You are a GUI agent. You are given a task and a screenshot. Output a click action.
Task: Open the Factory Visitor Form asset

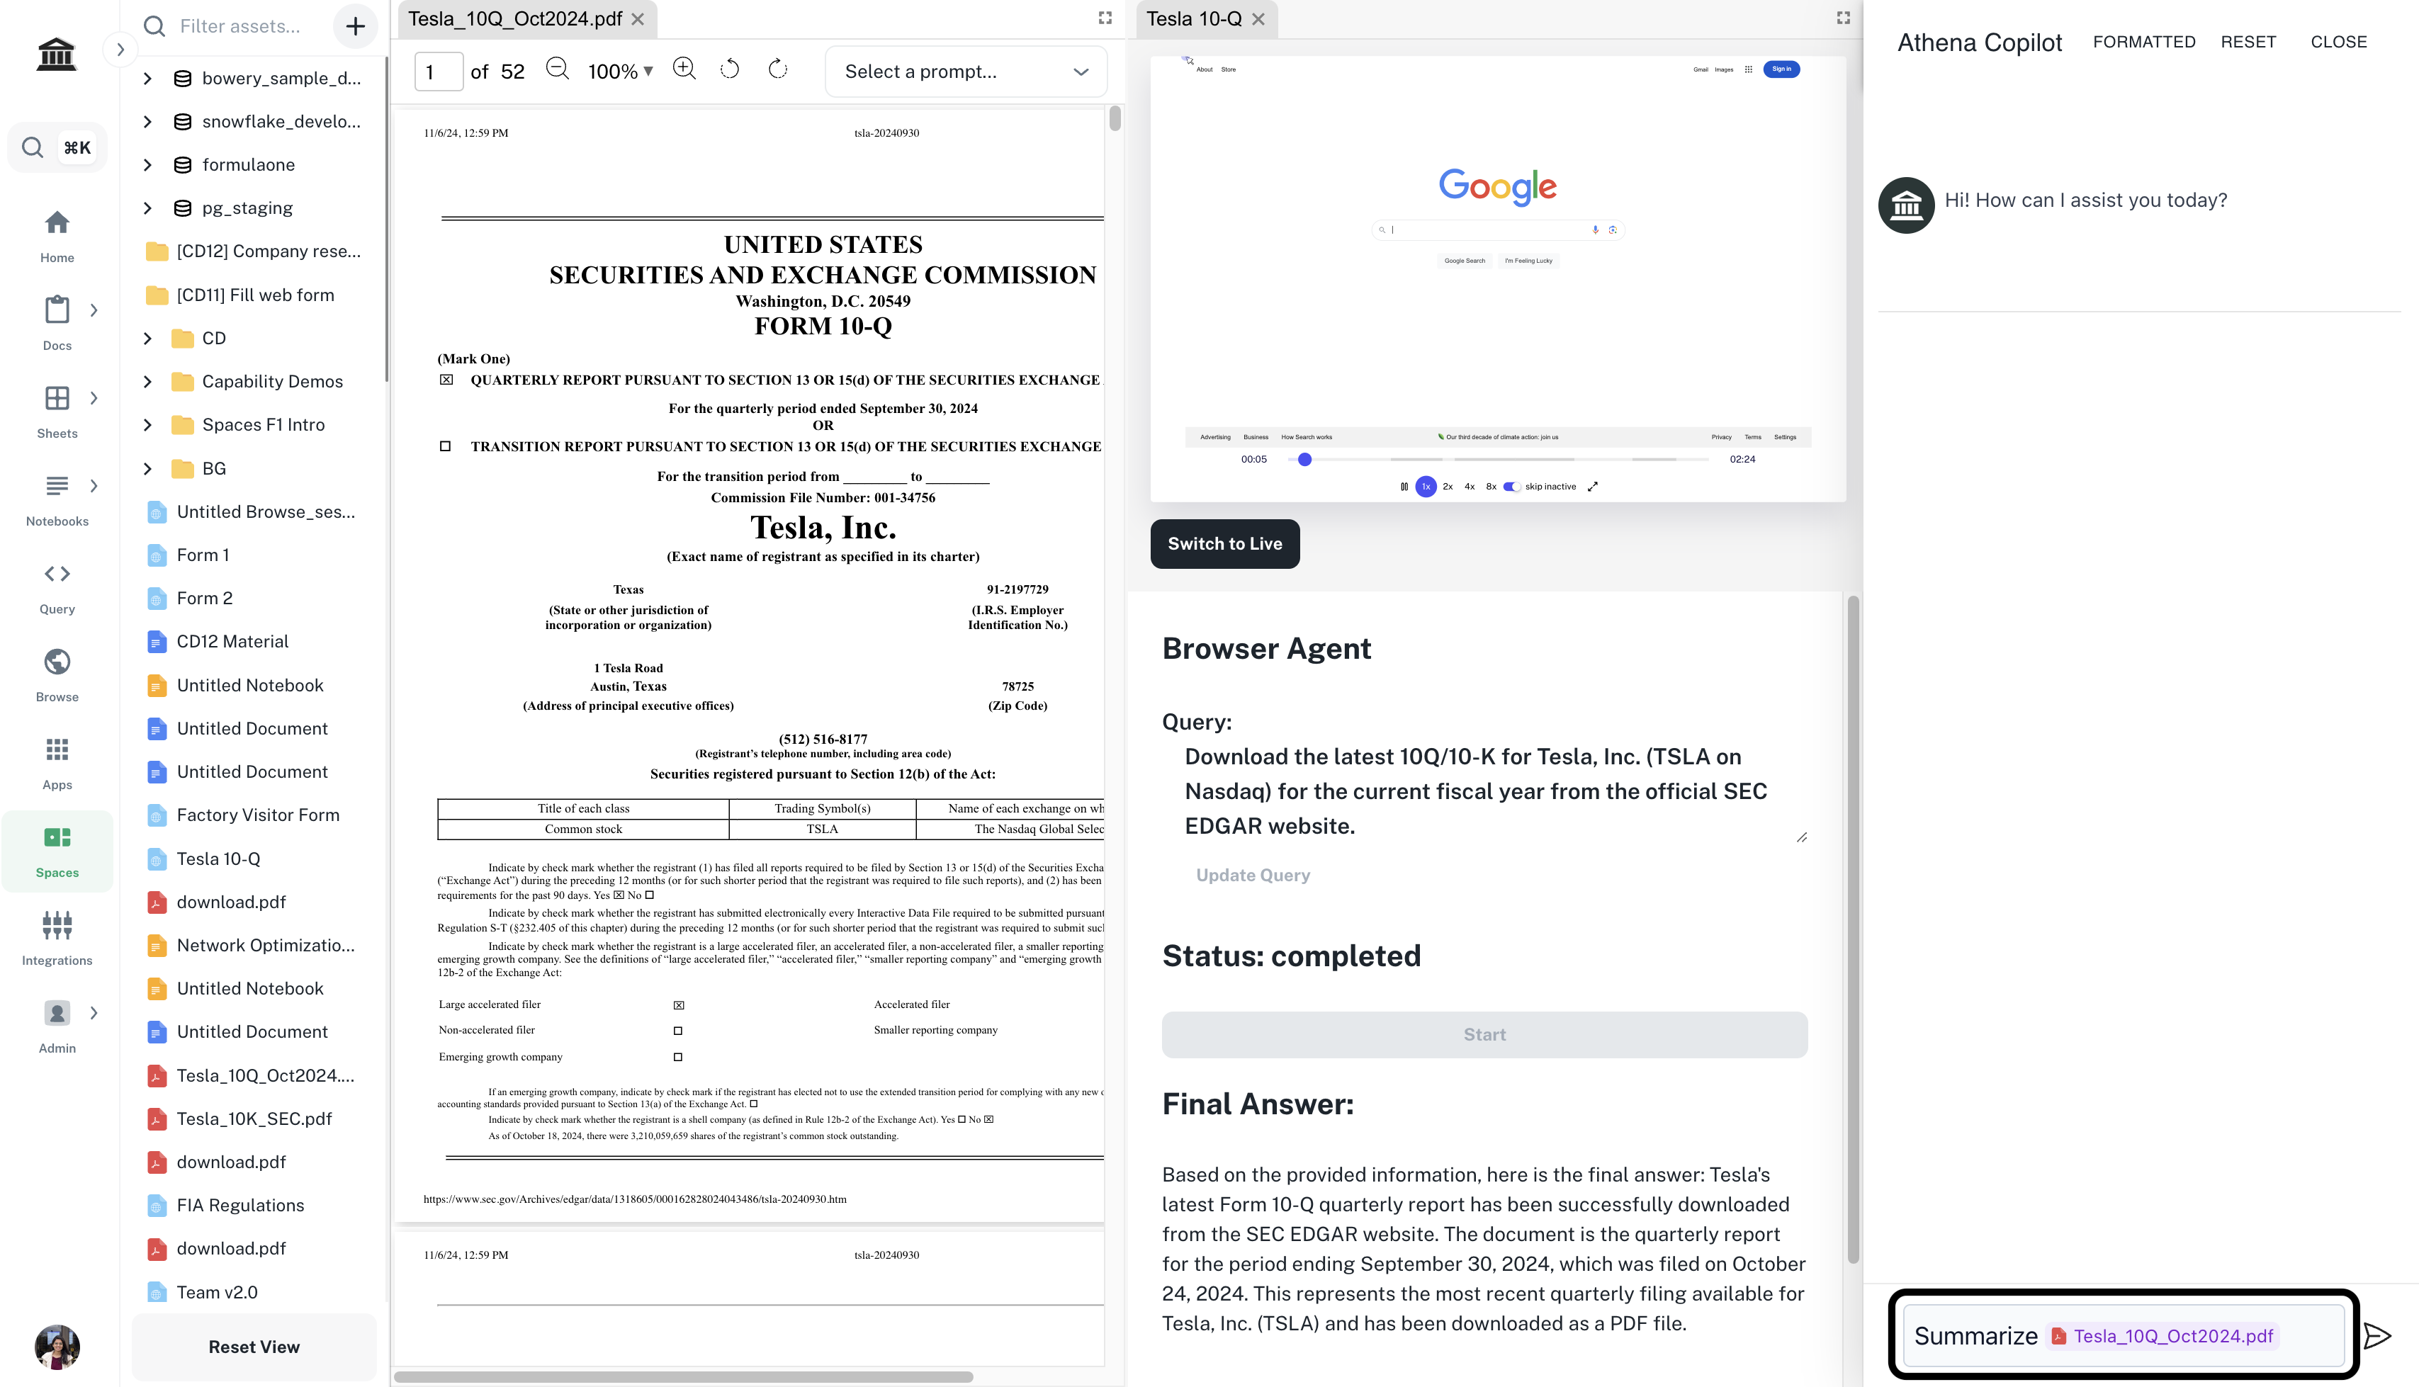click(257, 815)
